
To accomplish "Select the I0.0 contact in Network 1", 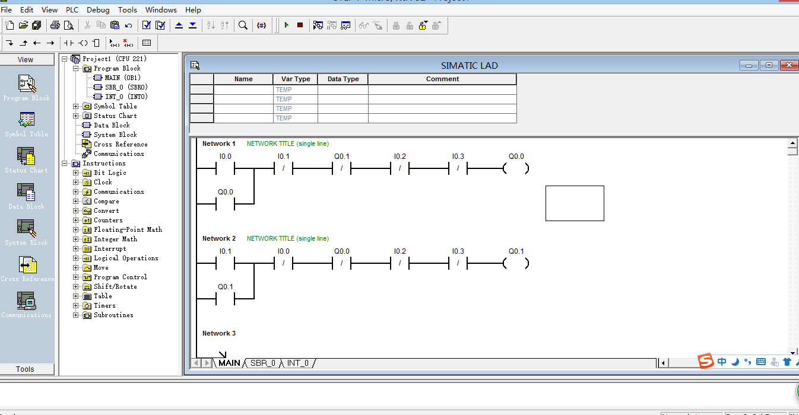I will 225,169.
